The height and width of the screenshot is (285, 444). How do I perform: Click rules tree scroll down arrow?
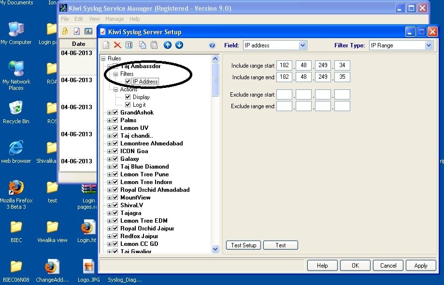(215, 249)
